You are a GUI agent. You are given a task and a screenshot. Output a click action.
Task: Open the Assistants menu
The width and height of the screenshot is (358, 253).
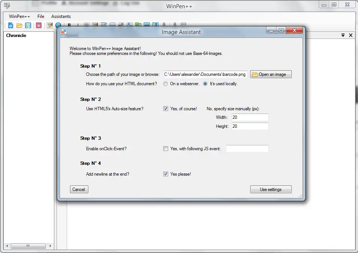[x=61, y=16]
